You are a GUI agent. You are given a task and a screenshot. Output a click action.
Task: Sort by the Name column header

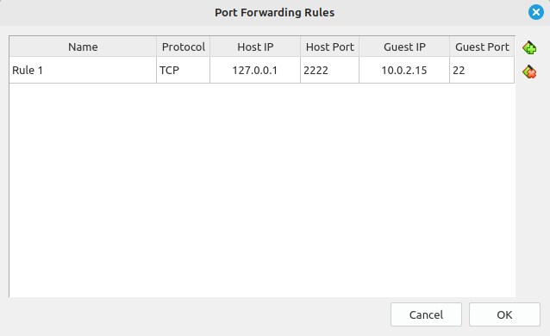click(x=83, y=47)
